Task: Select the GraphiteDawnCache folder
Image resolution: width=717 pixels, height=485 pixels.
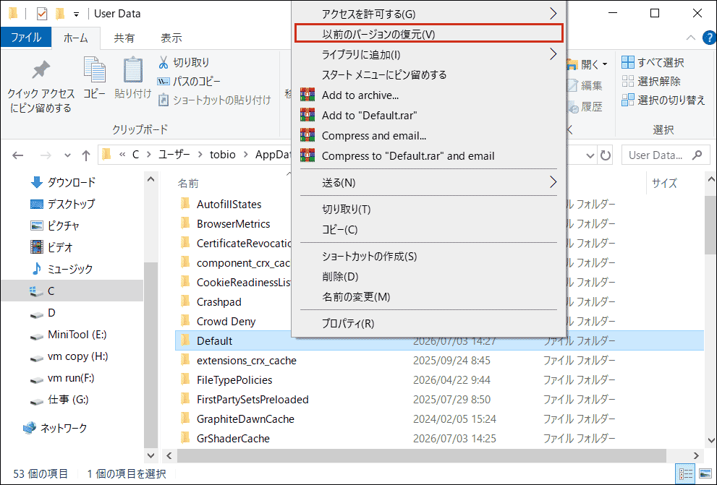Action: click(245, 419)
